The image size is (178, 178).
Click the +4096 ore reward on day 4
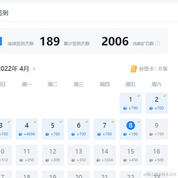(x=29, y=134)
